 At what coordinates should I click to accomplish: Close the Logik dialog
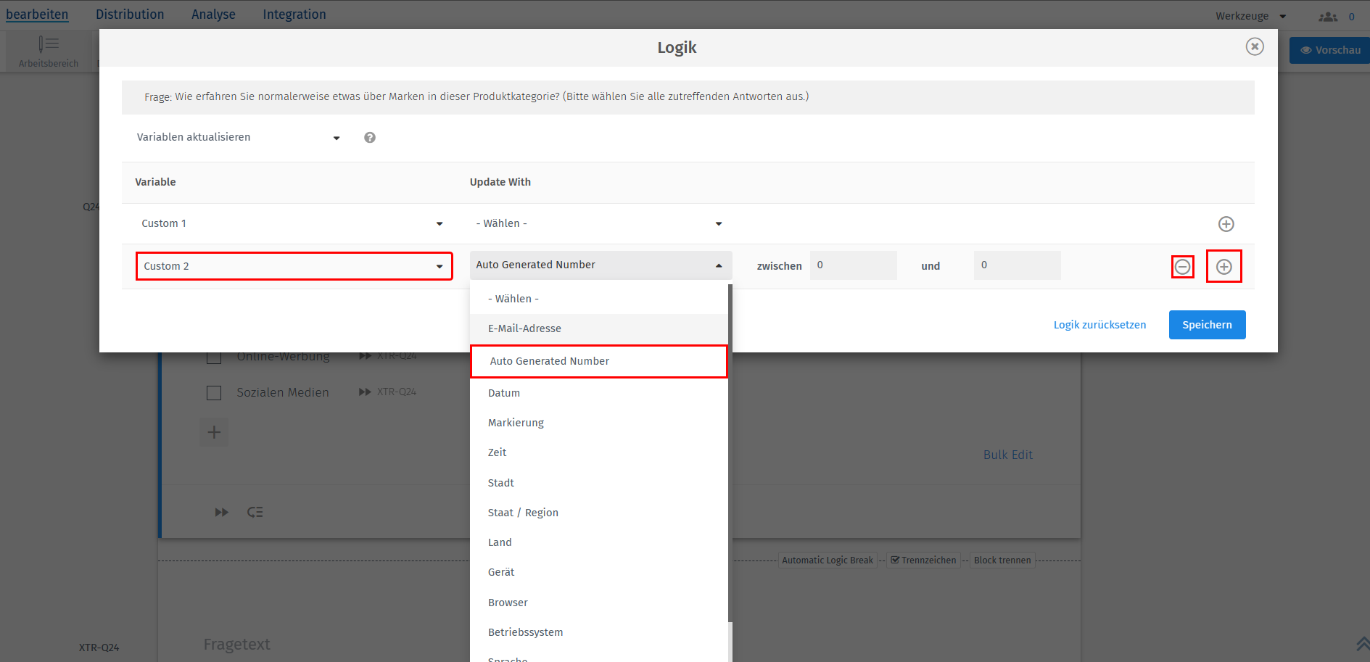[x=1254, y=47]
